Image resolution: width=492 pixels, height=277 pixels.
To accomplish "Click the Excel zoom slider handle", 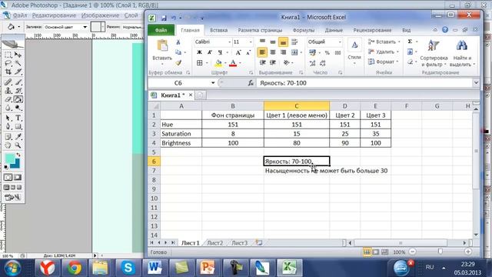I will [x=440, y=252].
